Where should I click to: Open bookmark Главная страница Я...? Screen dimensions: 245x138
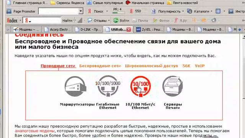(27, 3)
